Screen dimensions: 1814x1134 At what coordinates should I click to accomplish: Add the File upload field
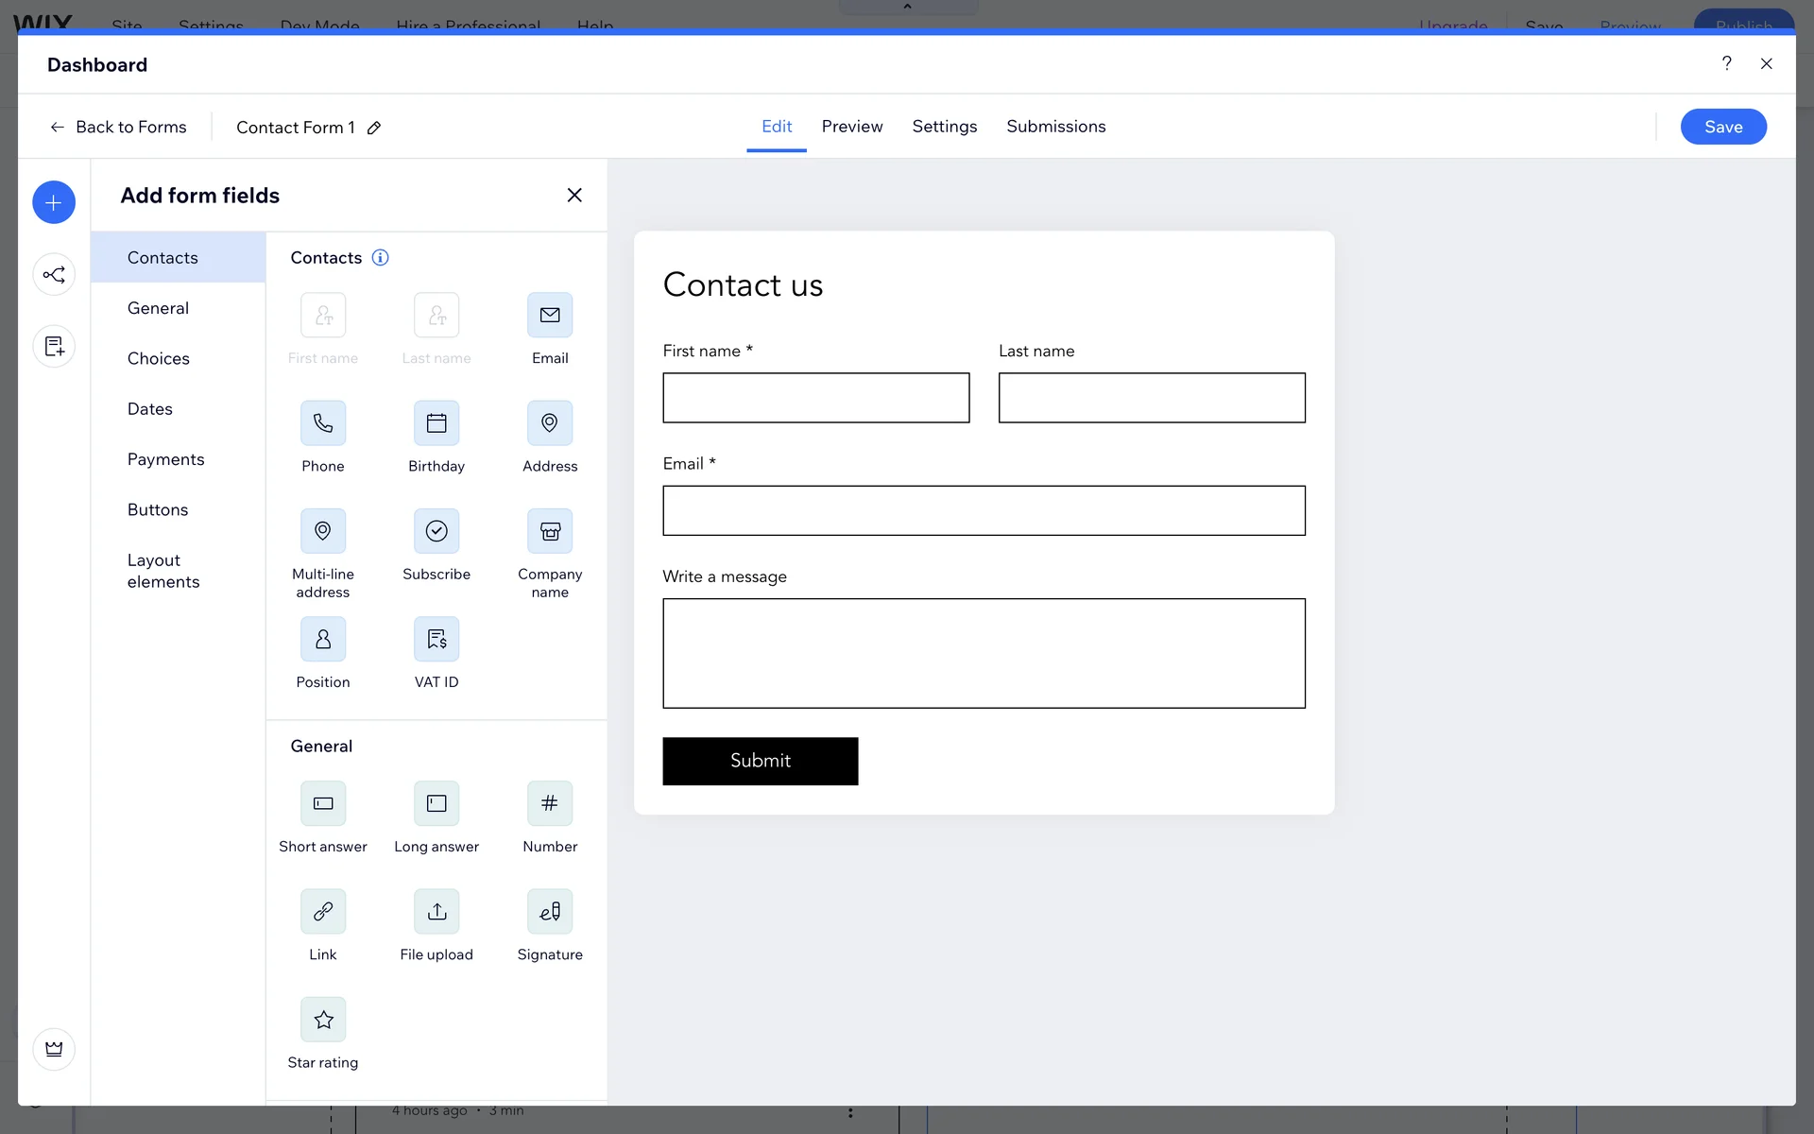tap(436, 912)
